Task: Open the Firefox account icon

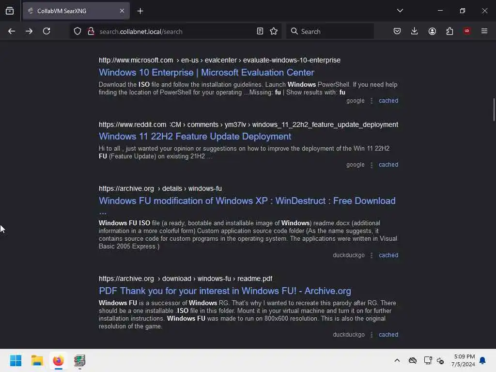Action: click(x=432, y=31)
